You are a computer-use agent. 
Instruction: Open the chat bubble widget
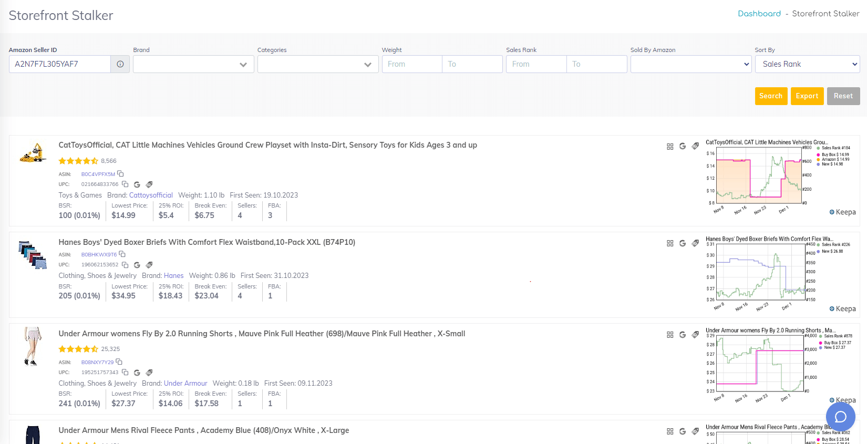pos(840,417)
